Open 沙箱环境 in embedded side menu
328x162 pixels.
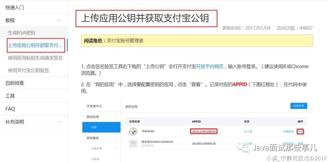pos(97,149)
